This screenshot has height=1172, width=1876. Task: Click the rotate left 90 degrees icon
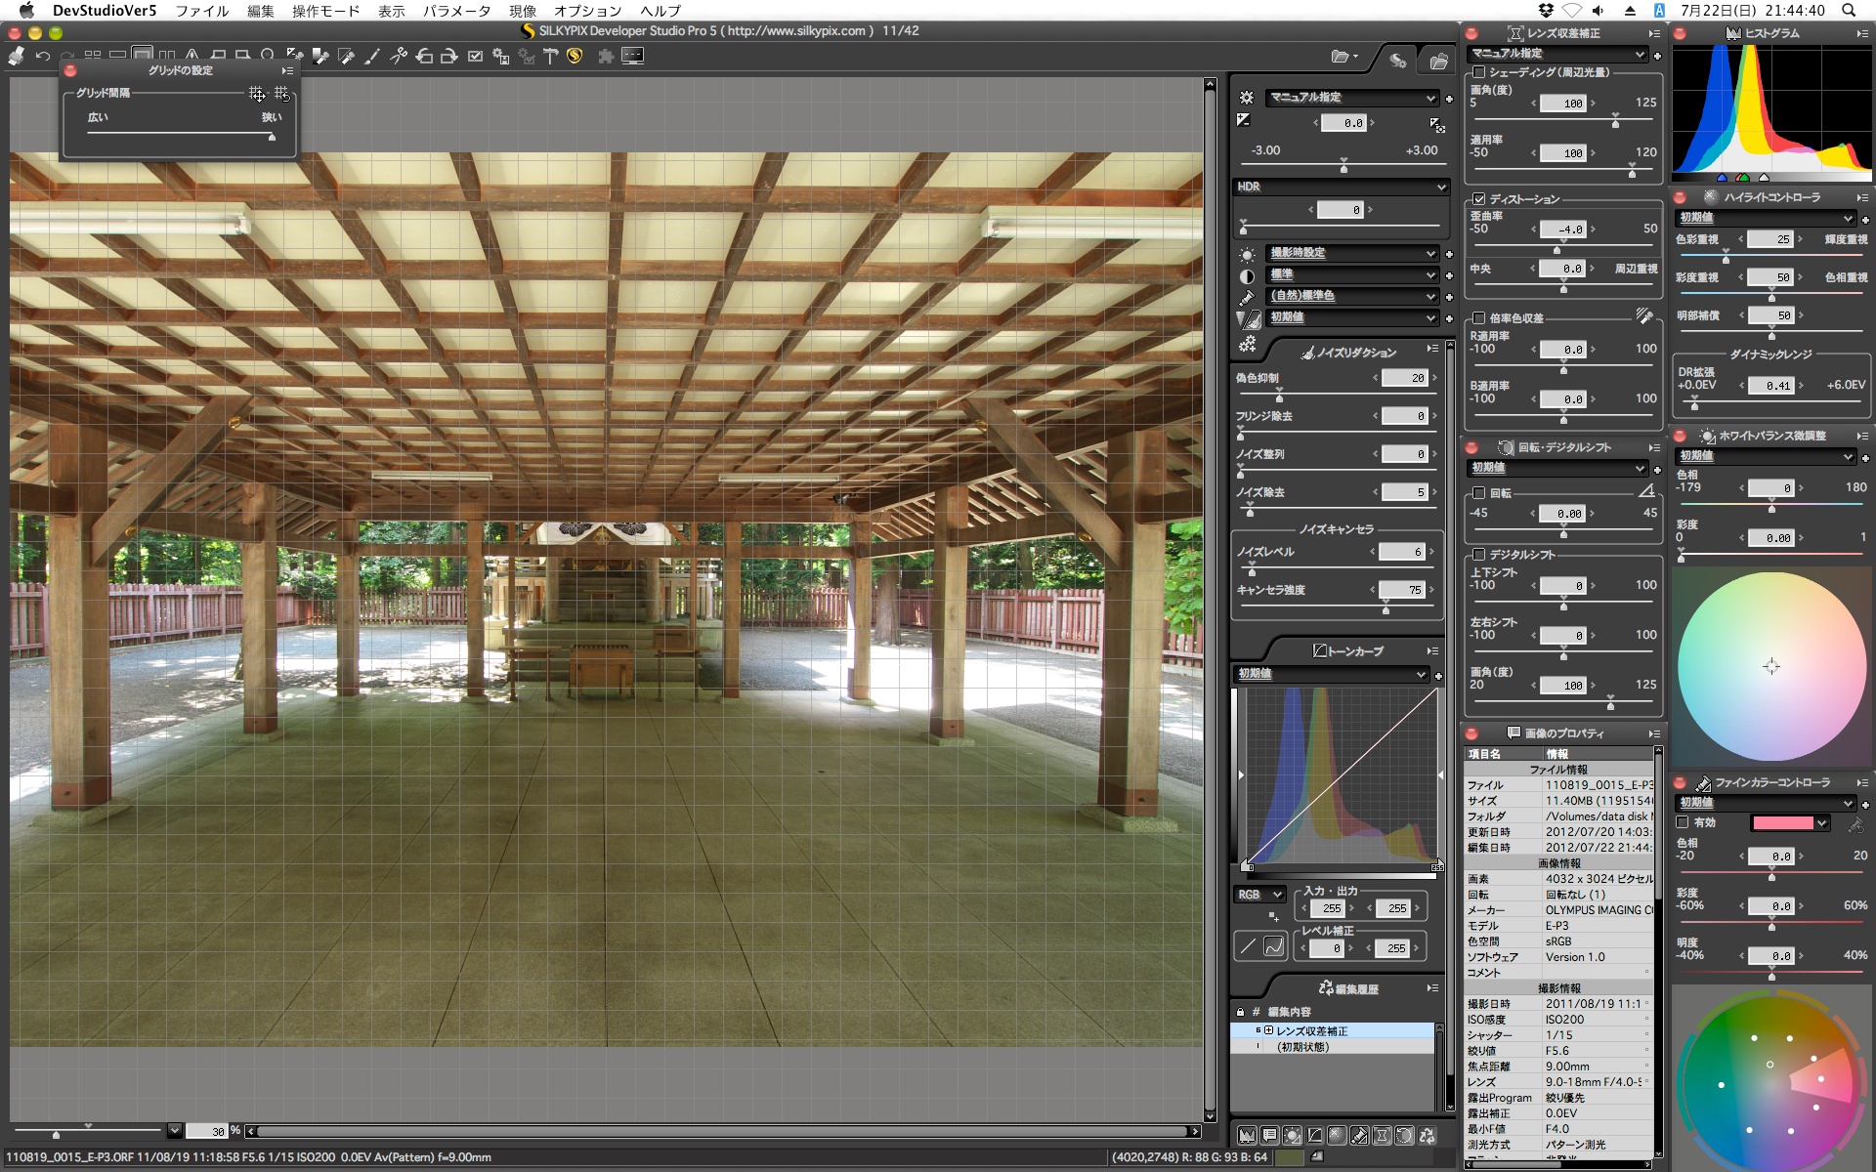(x=424, y=57)
